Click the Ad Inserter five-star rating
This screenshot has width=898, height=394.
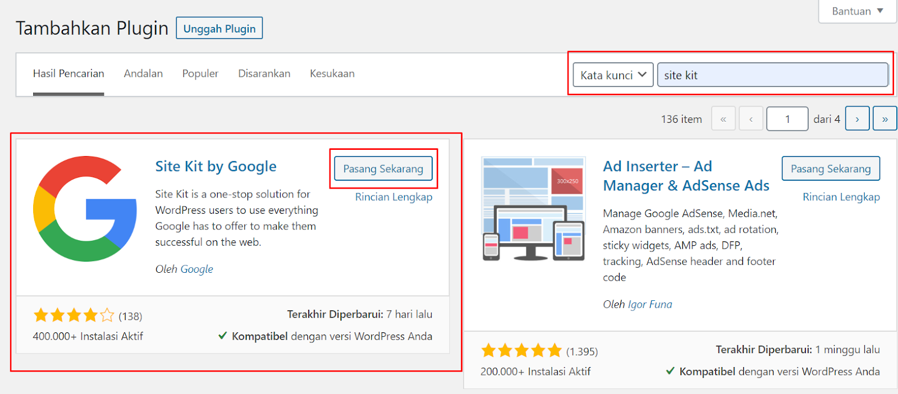click(521, 351)
